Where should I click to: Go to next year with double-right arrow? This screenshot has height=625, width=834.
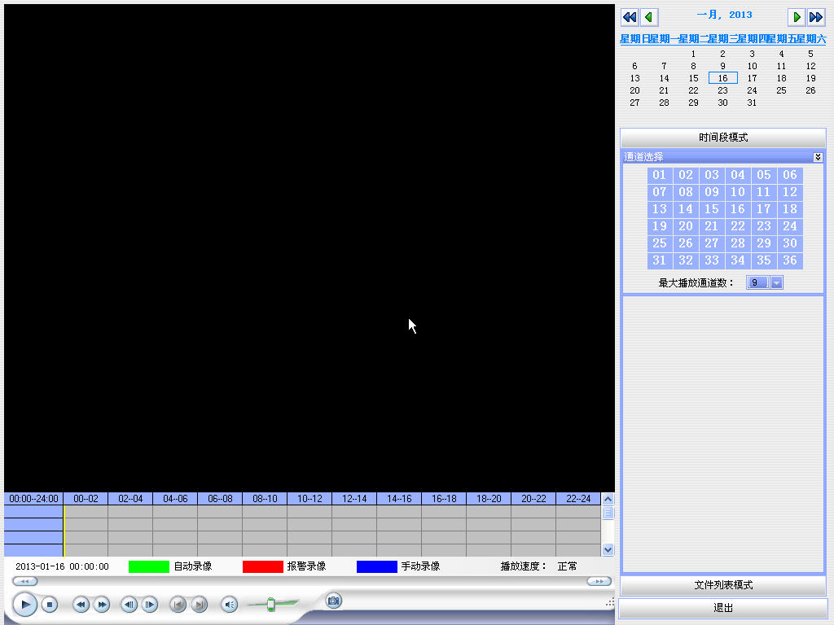[x=816, y=17]
